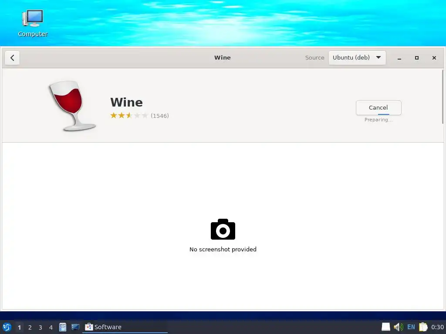Go back using the header arrow button
The image size is (446, 334).
pos(12,58)
